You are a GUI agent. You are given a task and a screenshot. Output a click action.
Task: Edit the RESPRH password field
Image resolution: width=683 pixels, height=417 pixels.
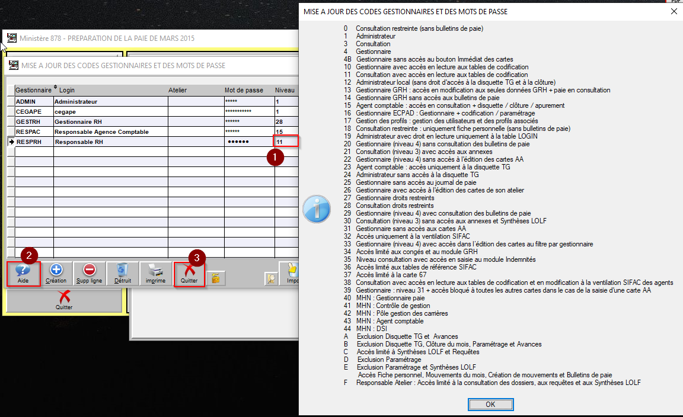click(248, 142)
